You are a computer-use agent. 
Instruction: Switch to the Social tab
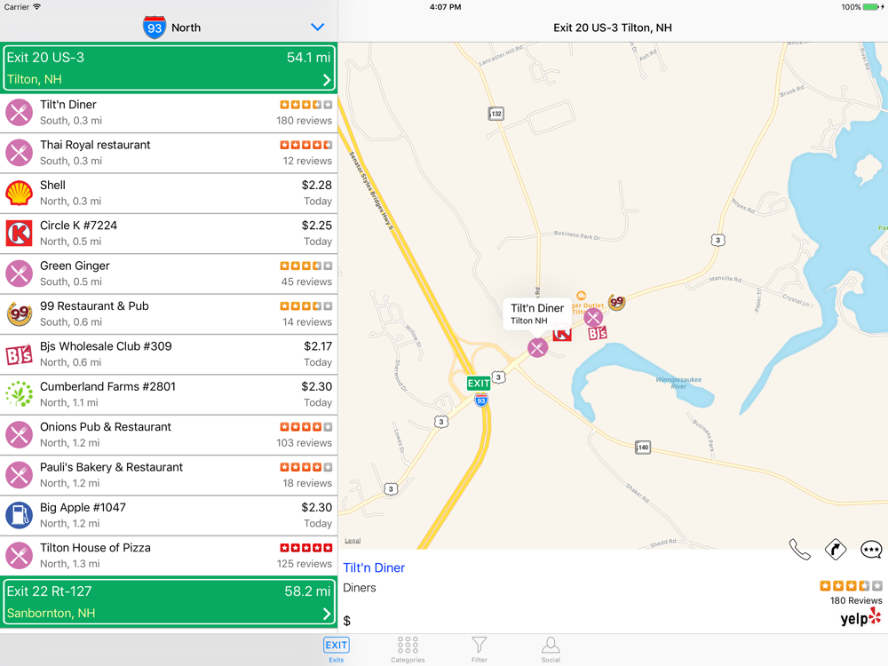[551, 650]
